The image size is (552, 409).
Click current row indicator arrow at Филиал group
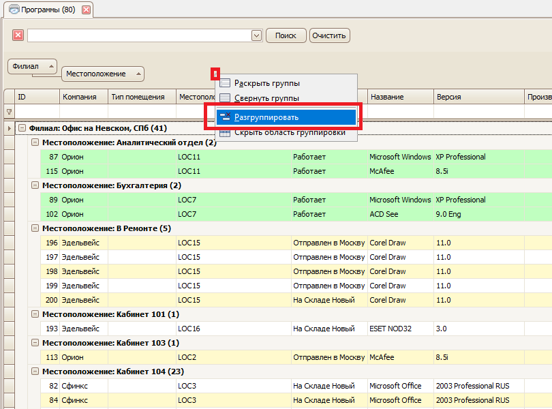click(9, 128)
